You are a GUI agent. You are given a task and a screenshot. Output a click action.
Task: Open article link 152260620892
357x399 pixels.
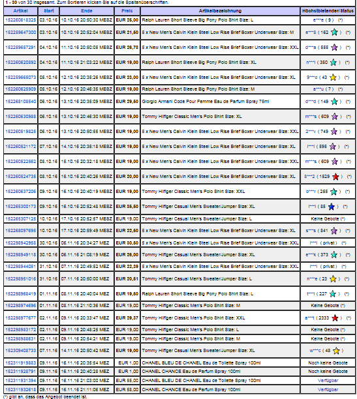point(21,63)
